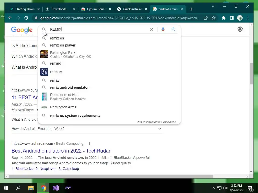
Task: Click Report inappropriate predictions link
Action: 156,122
